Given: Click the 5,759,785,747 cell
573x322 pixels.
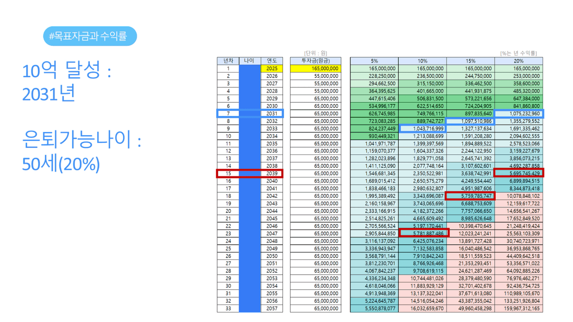Looking at the screenshot, I should point(471,196).
